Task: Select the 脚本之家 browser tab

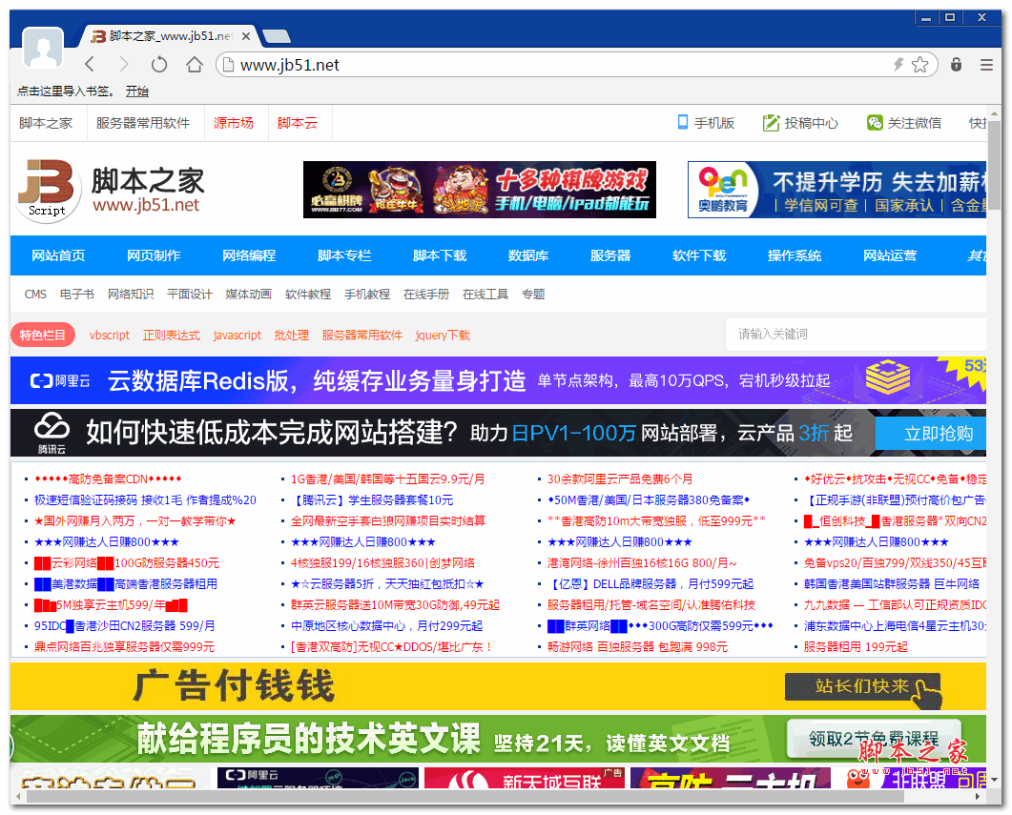Action: [170, 36]
